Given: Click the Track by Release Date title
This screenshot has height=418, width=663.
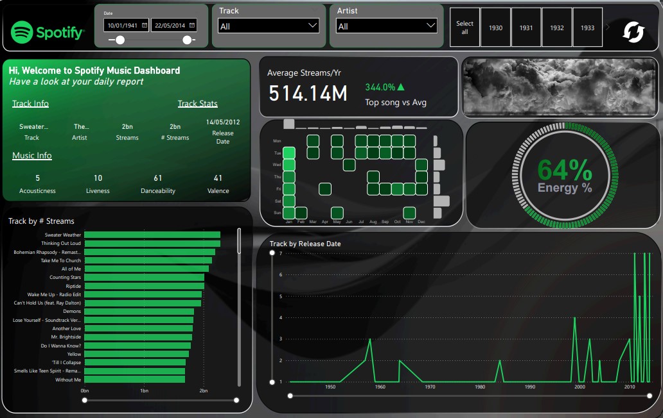Looking at the screenshot, I should 305,244.
